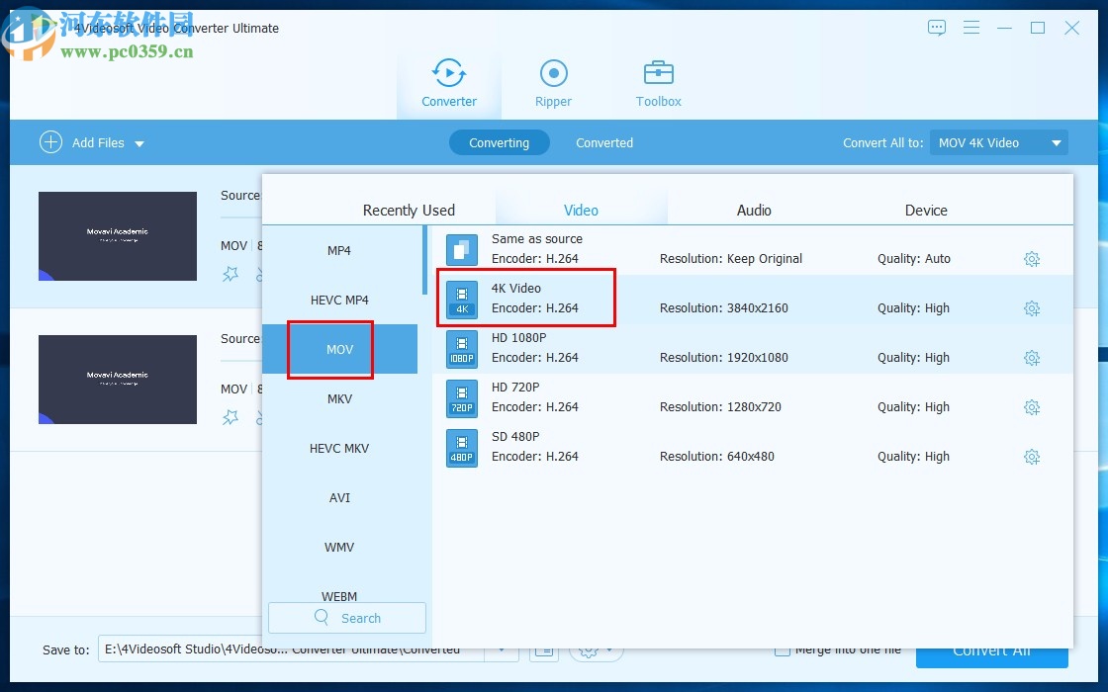Click the feedback chat icon in title bar
Image resolution: width=1108 pixels, height=692 pixels.
pos(937,28)
